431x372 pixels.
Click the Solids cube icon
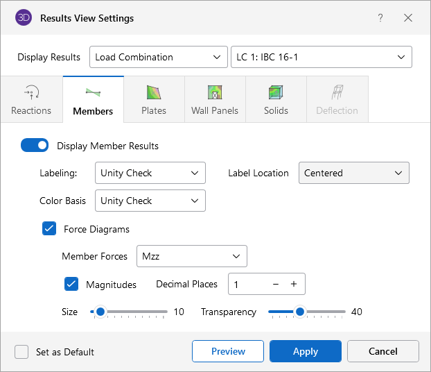pos(276,92)
